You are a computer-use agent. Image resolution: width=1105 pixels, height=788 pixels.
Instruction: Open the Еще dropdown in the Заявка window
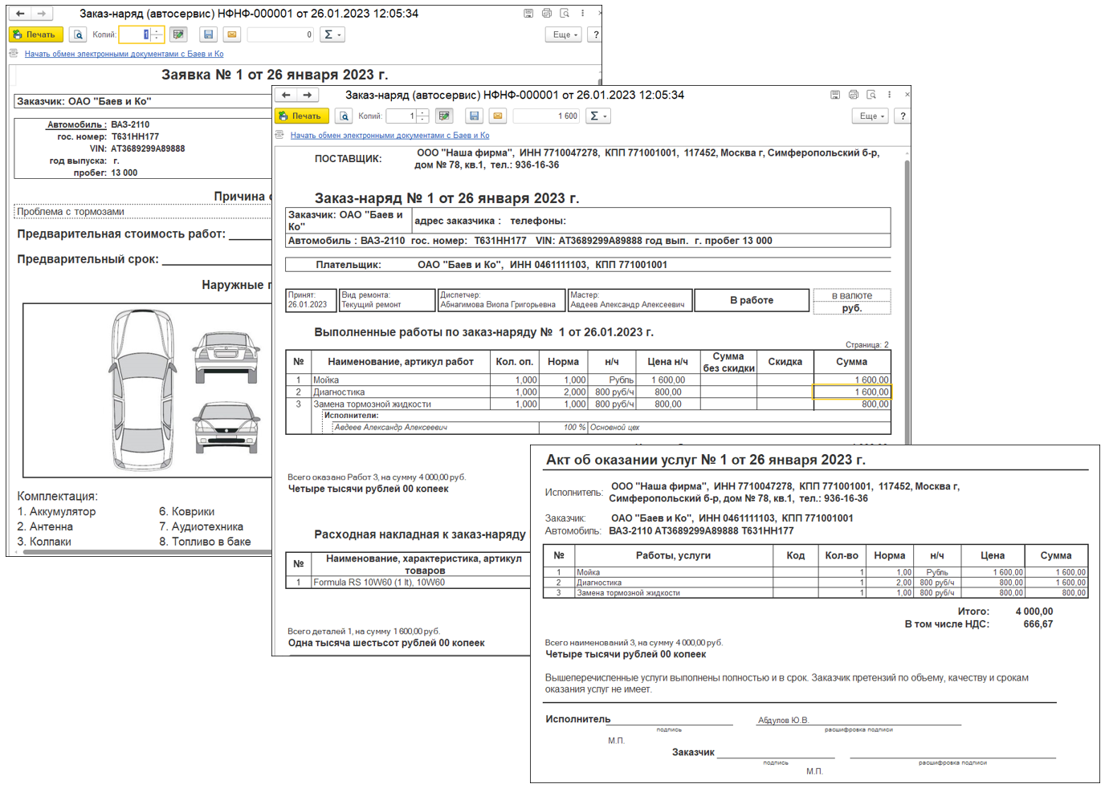[x=565, y=35]
